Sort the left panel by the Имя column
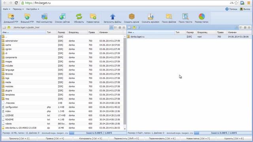The width and height of the screenshot is (253, 142). [x=24, y=32]
